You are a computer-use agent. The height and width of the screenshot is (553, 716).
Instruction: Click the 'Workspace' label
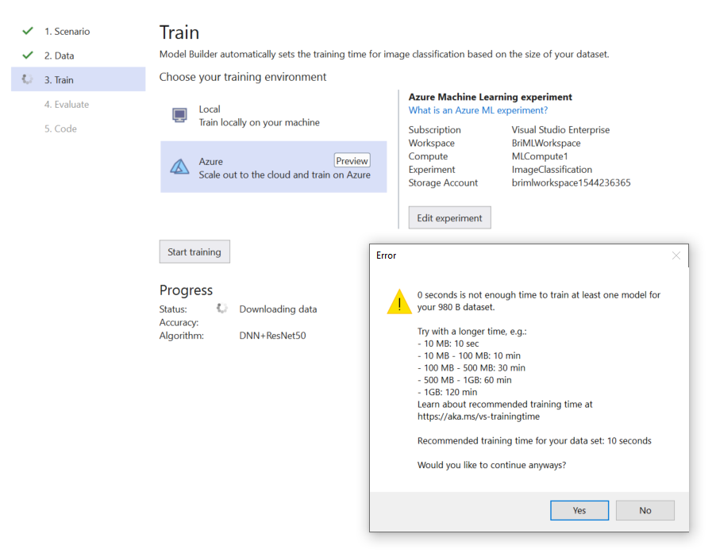point(432,143)
